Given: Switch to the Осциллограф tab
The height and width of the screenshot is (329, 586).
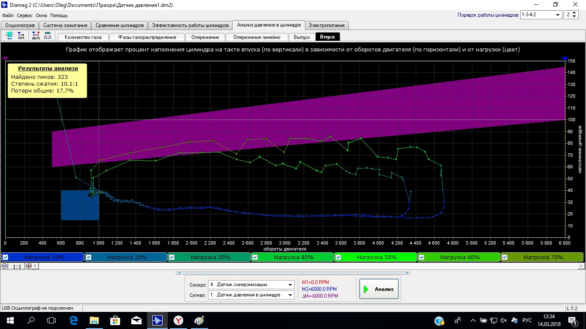Looking at the screenshot, I should 19,25.
